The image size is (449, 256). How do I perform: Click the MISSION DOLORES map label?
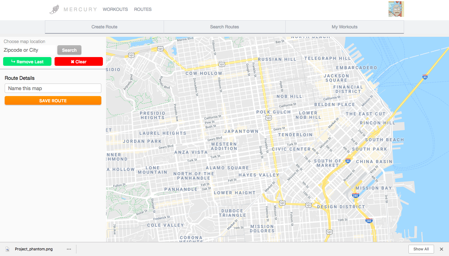coord(262,229)
